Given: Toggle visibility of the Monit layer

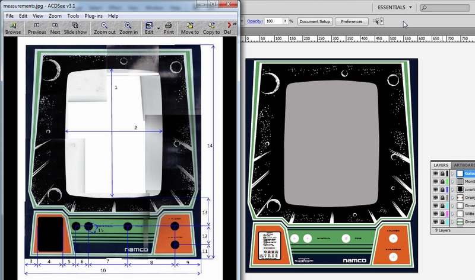Looking at the screenshot, I should point(436,181).
